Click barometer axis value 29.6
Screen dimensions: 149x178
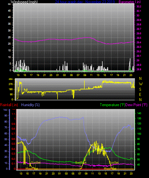pyautogui.click(x=139, y=33)
